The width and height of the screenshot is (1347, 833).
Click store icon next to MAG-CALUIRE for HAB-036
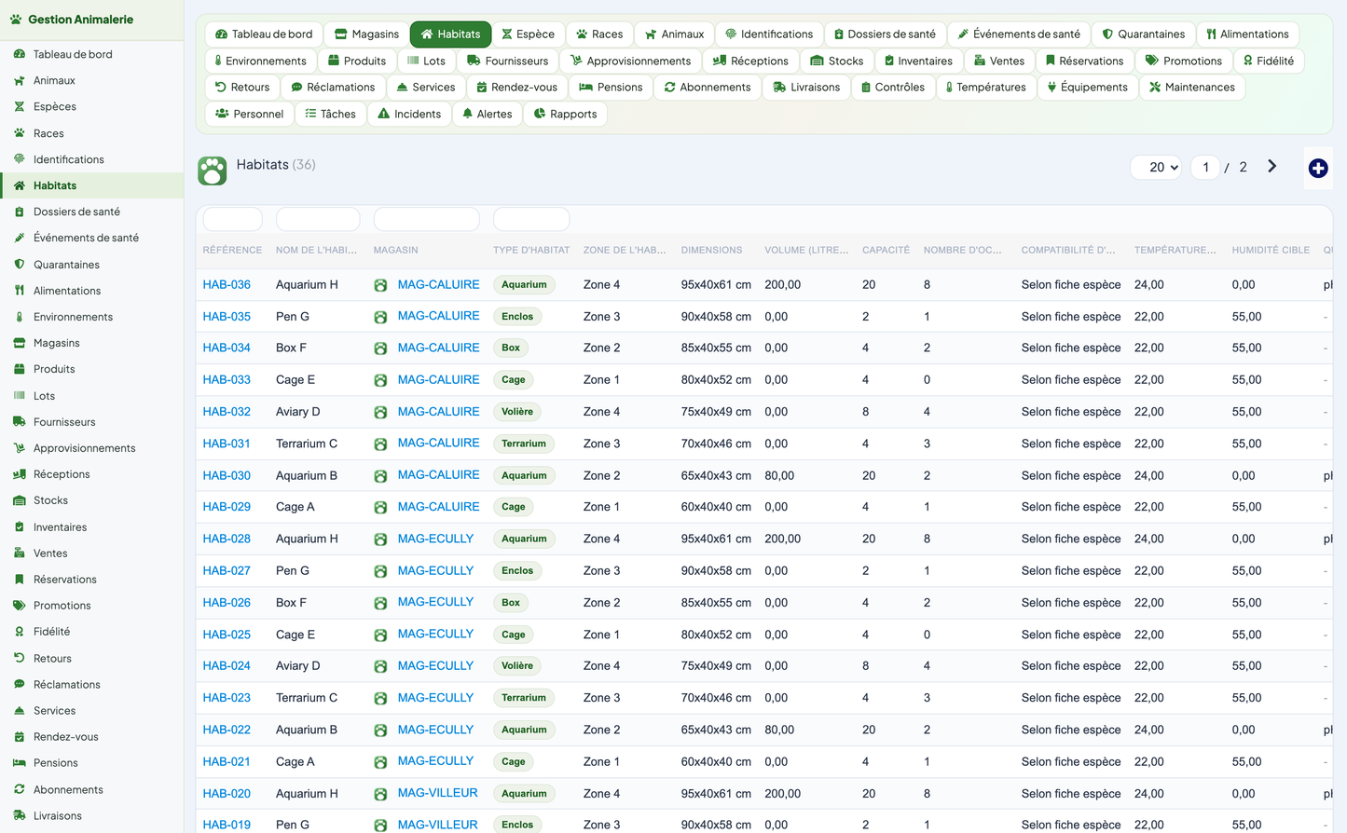click(380, 285)
